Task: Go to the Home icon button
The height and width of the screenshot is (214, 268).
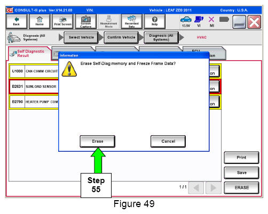Action: [x=40, y=21]
